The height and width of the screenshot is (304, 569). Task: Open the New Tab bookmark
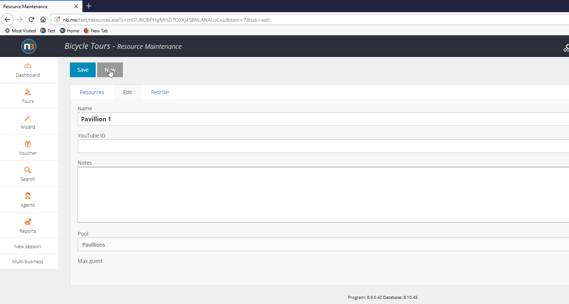[96, 31]
